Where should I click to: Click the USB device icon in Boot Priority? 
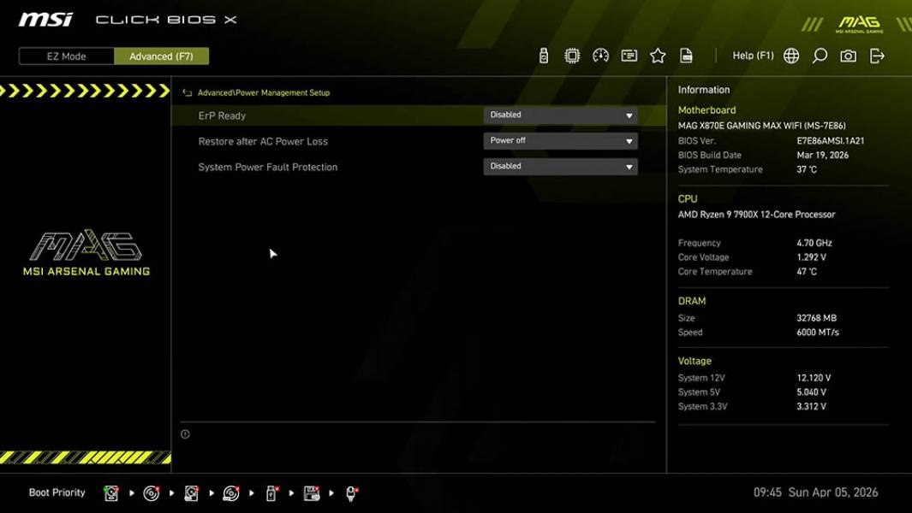271,492
